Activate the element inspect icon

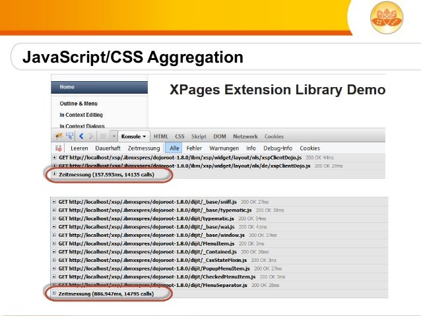(x=70, y=136)
